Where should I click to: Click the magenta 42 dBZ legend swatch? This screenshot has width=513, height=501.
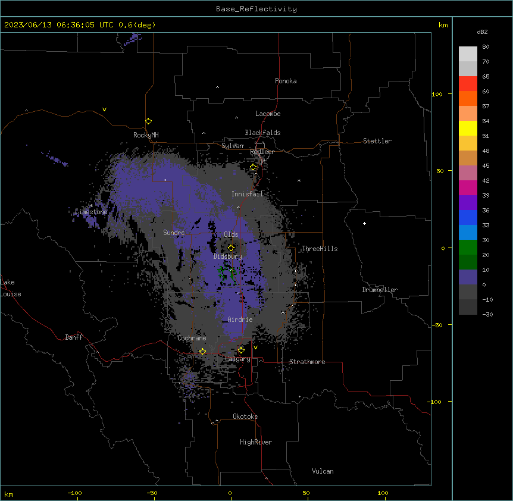tap(468, 187)
